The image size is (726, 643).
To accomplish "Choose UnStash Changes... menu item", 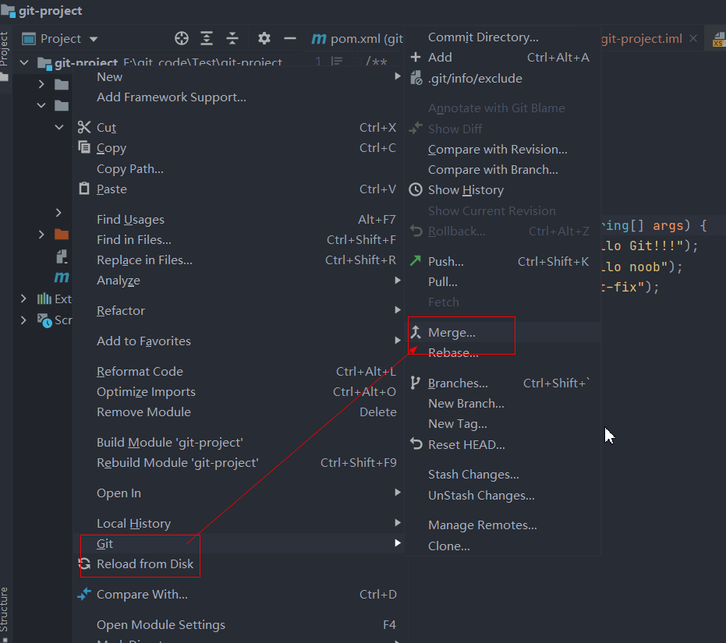I will click(503, 496).
